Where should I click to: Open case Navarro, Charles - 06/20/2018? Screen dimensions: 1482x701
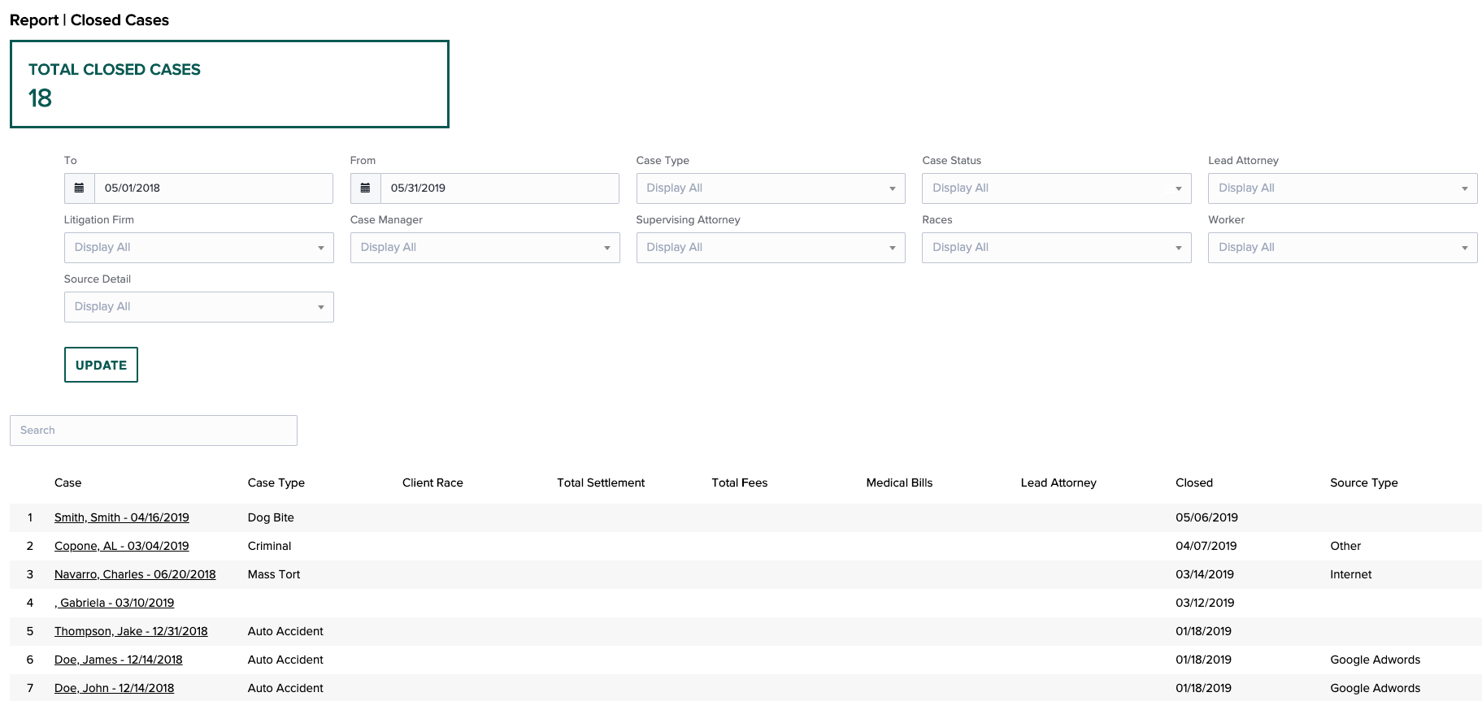coord(135,574)
